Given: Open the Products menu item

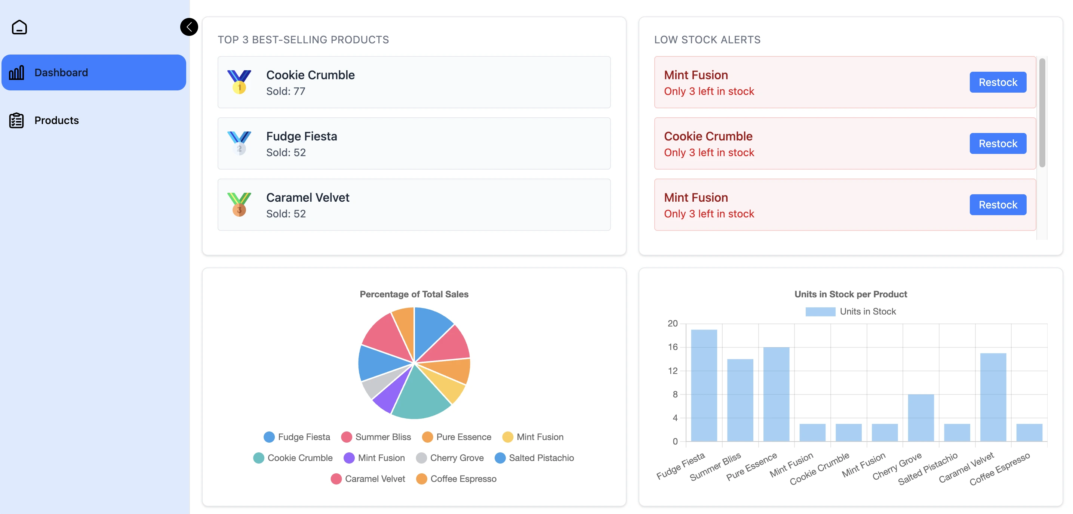Looking at the screenshot, I should click(56, 120).
